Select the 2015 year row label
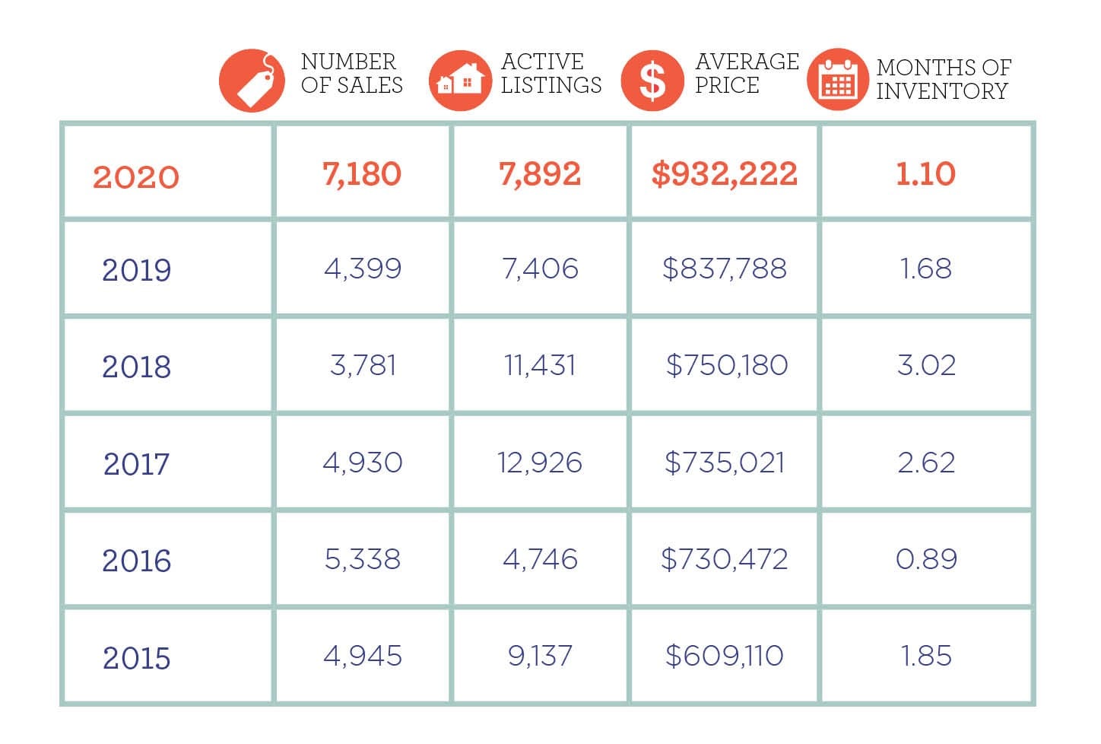1101x744 pixels. point(137,658)
